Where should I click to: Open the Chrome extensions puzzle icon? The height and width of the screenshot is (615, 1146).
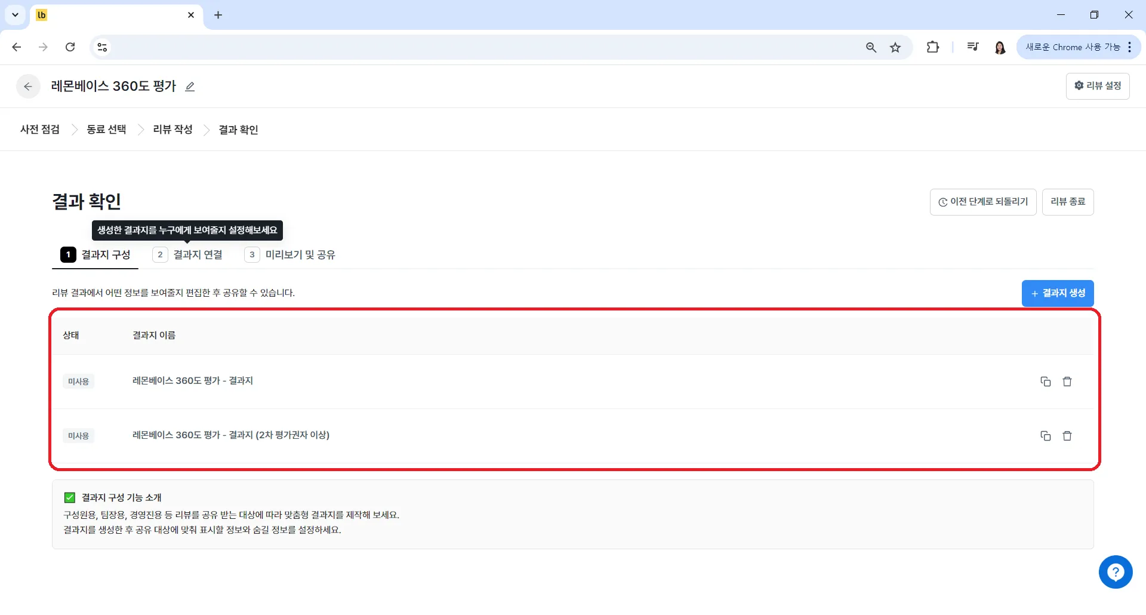932,47
